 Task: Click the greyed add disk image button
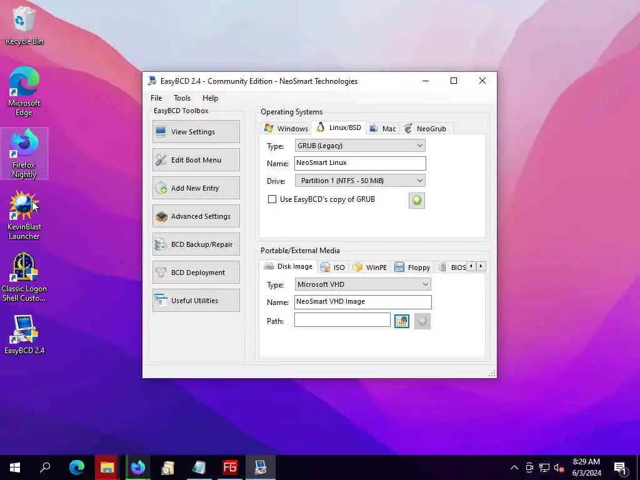tap(422, 321)
